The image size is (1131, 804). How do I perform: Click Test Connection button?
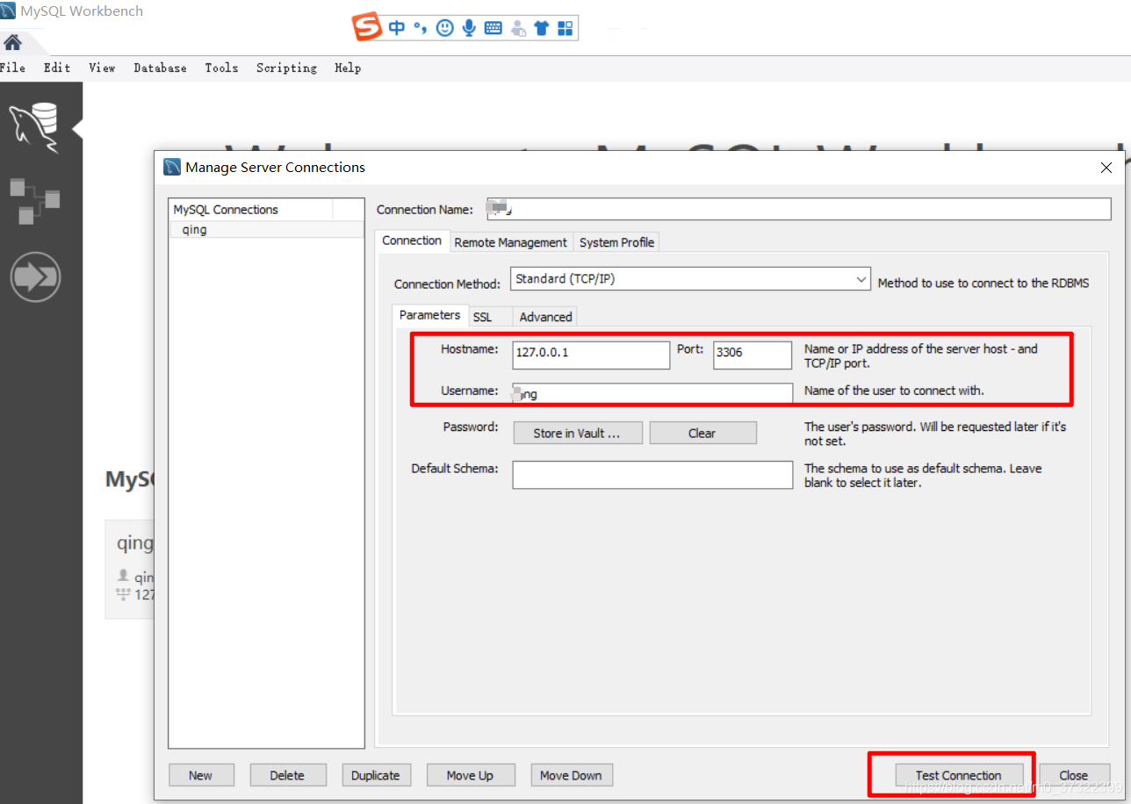click(x=958, y=775)
